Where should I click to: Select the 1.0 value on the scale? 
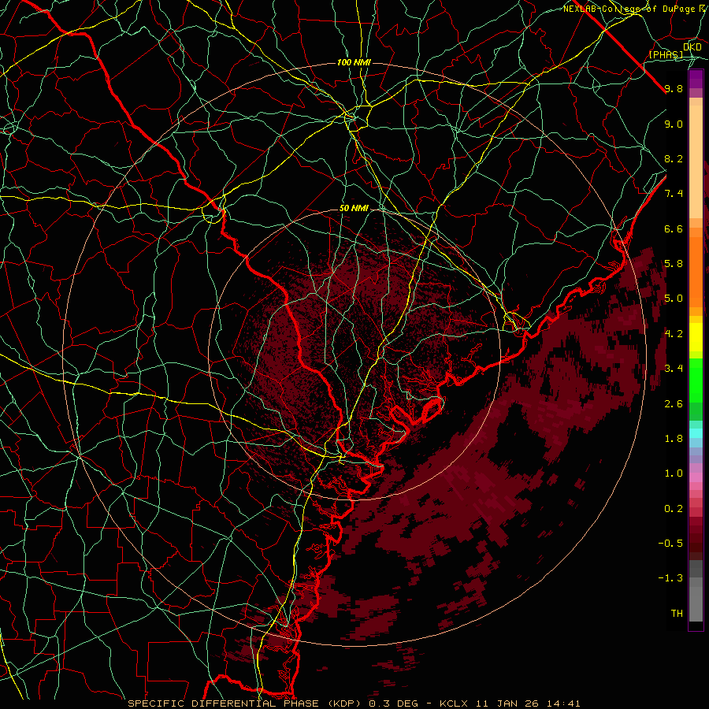[674, 473]
